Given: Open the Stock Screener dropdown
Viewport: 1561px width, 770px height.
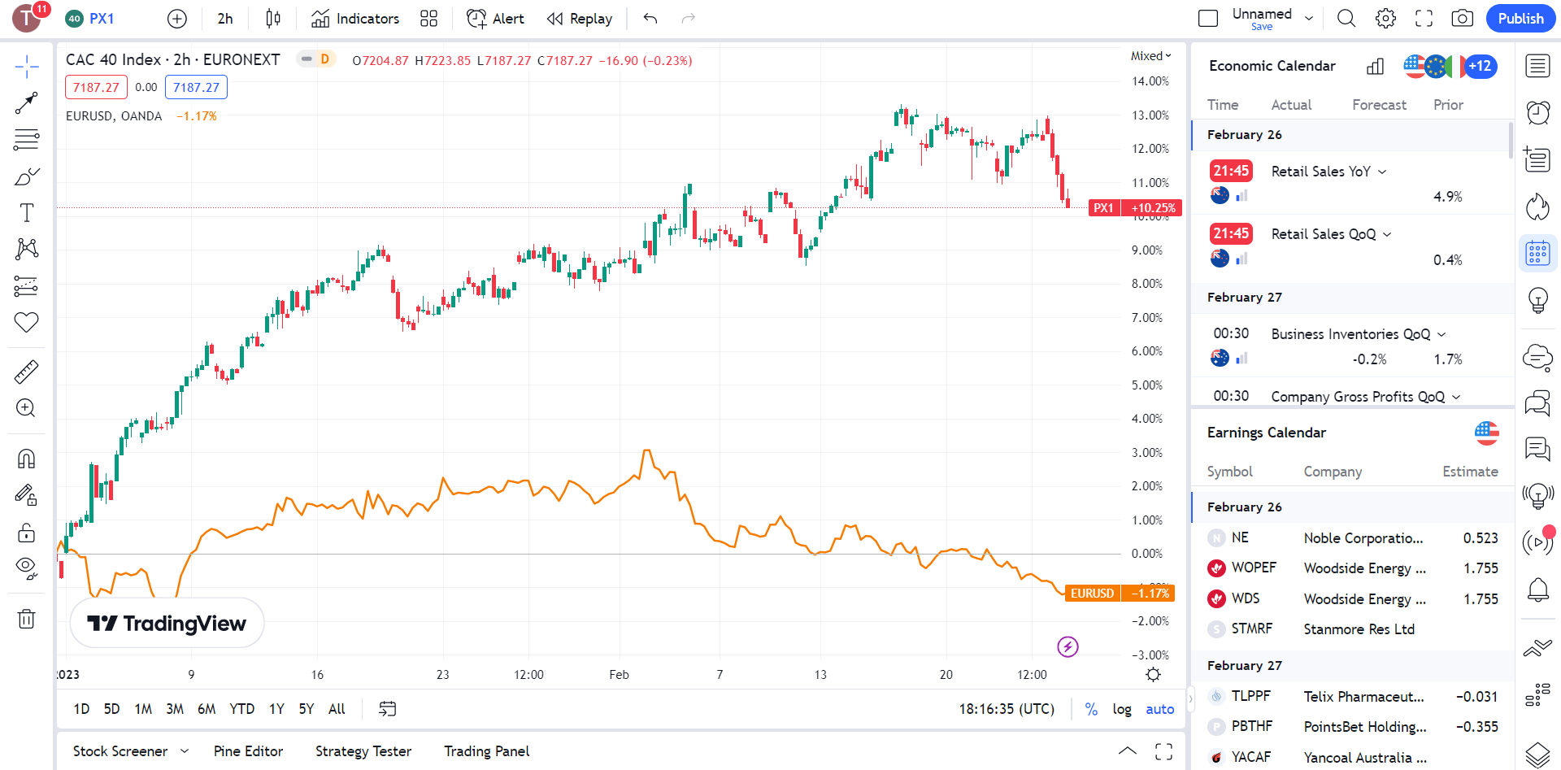Looking at the screenshot, I should (130, 751).
